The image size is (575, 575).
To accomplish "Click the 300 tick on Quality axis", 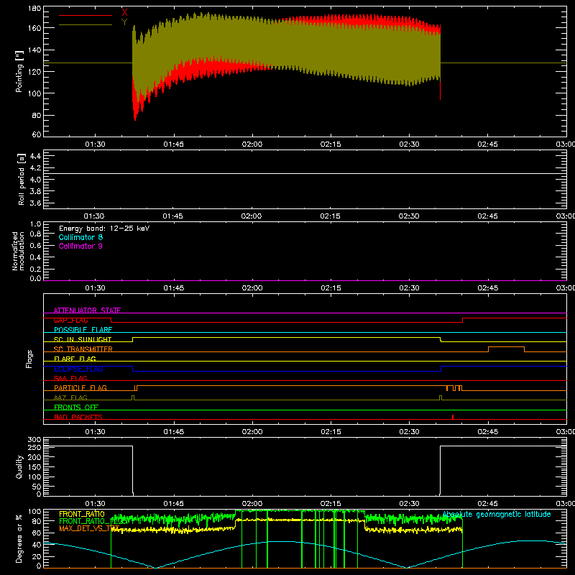I will (34, 440).
